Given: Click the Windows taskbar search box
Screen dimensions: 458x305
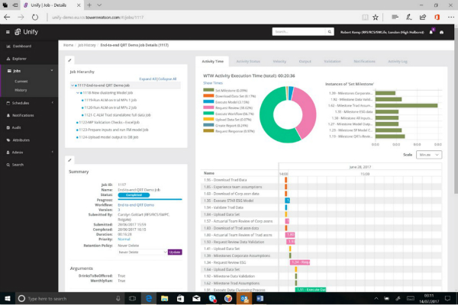Looking at the screenshot, I should click(x=70, y=299).
